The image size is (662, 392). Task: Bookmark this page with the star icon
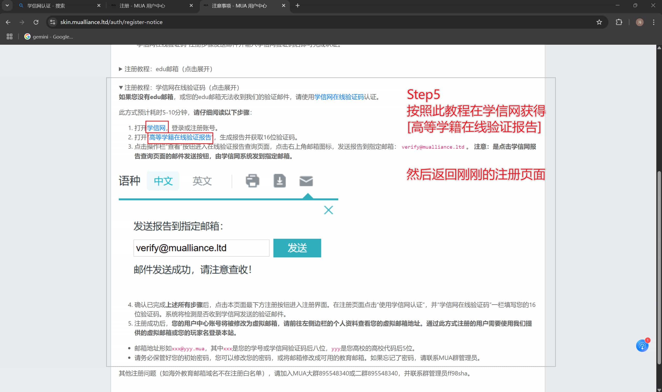(x=599, y=22)
